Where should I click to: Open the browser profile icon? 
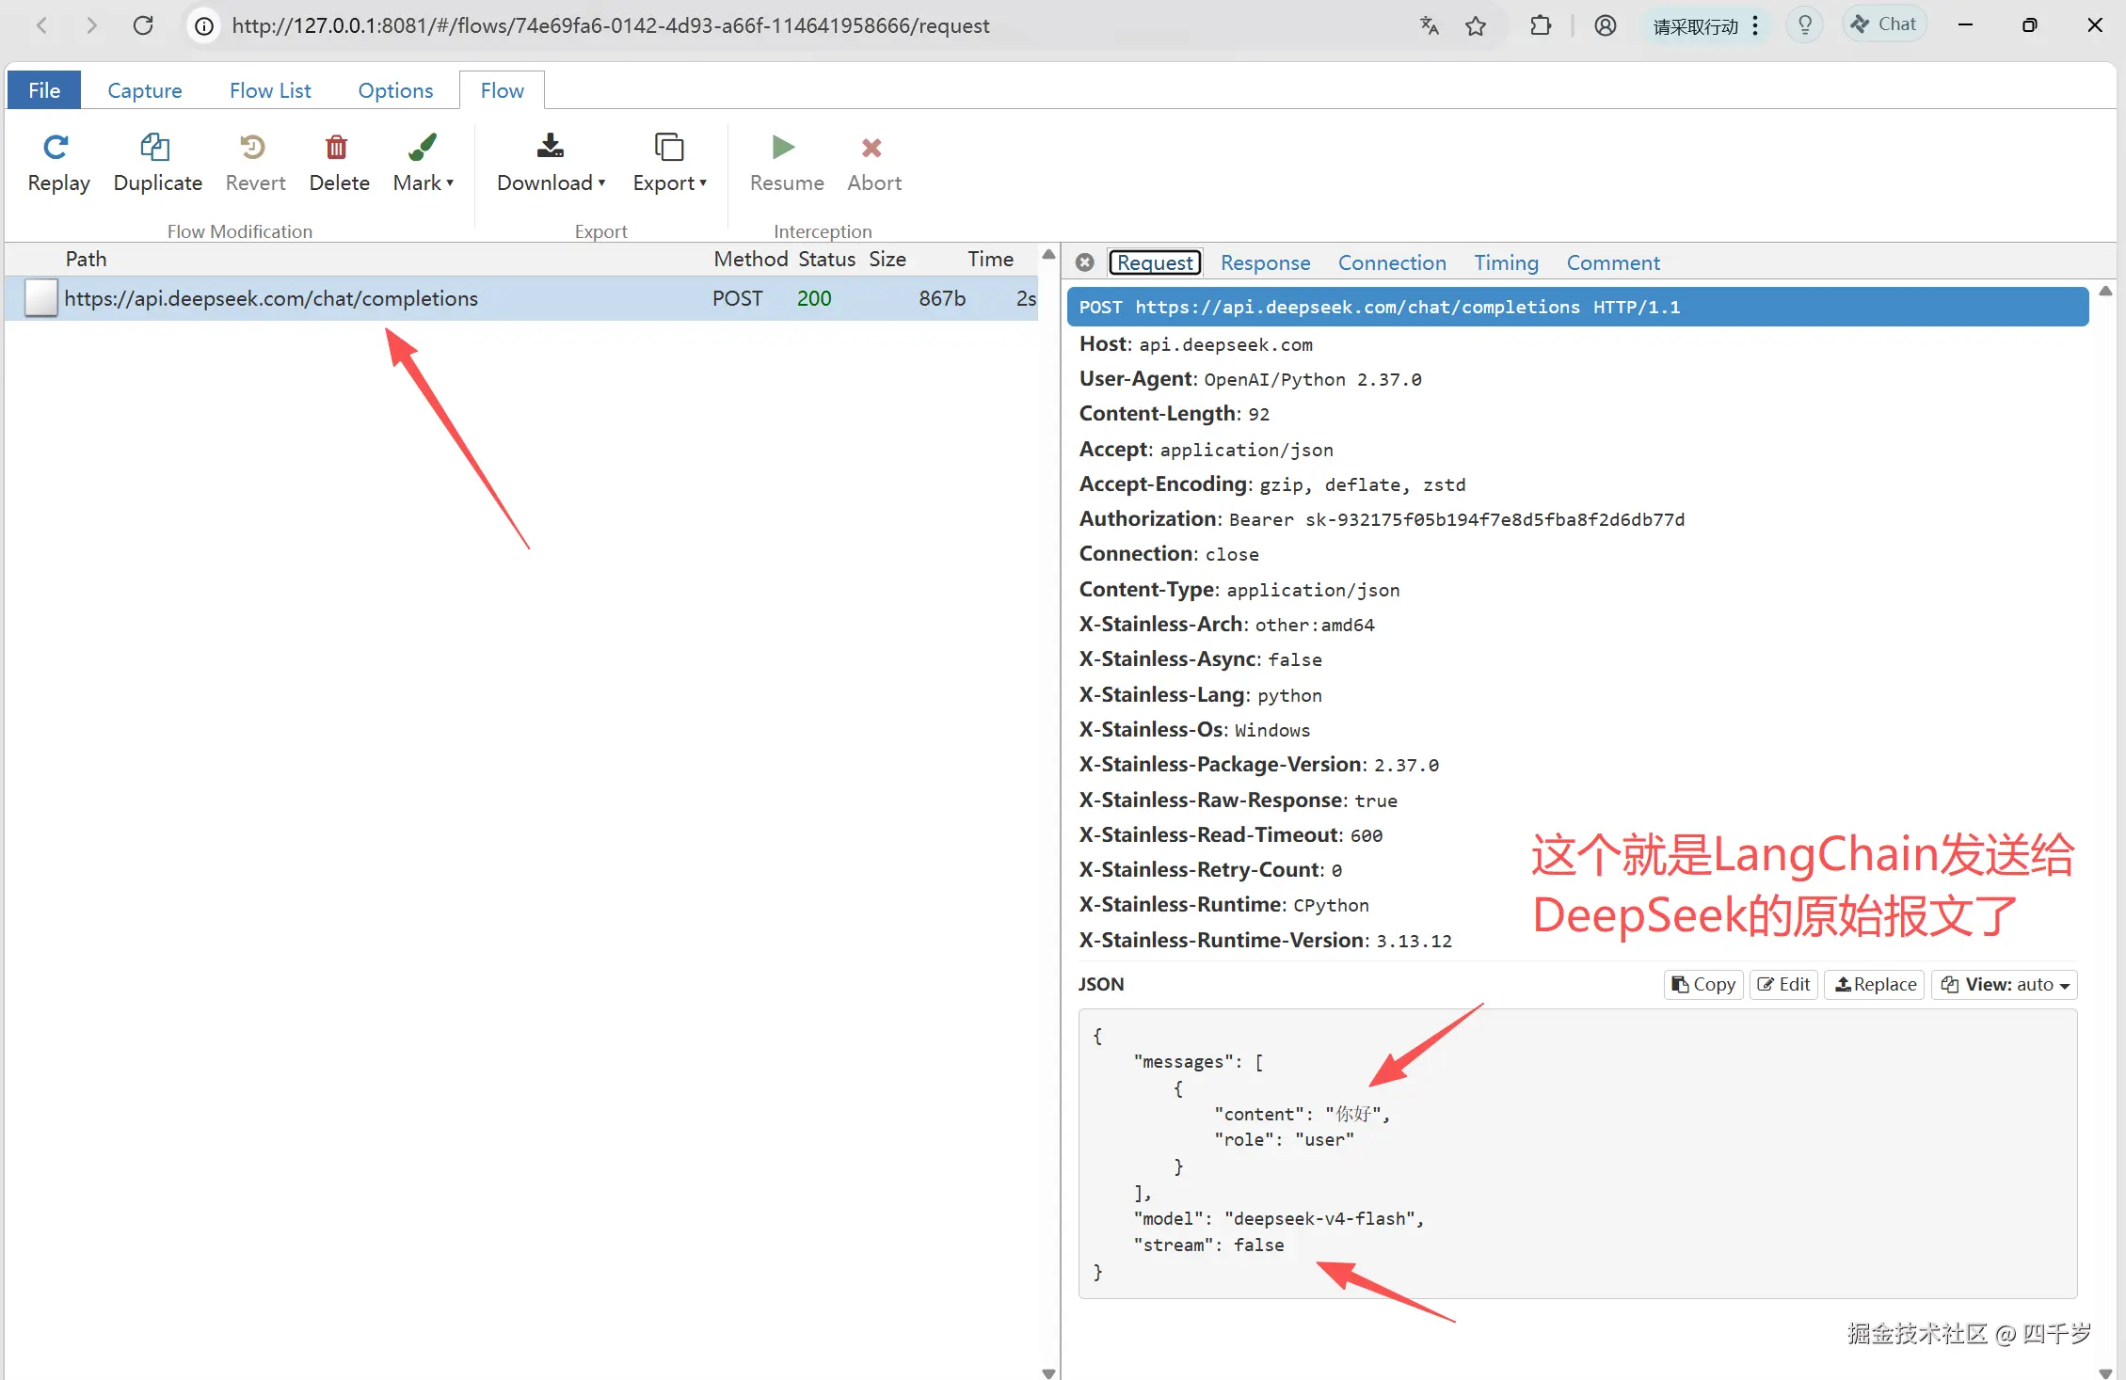1606,25
